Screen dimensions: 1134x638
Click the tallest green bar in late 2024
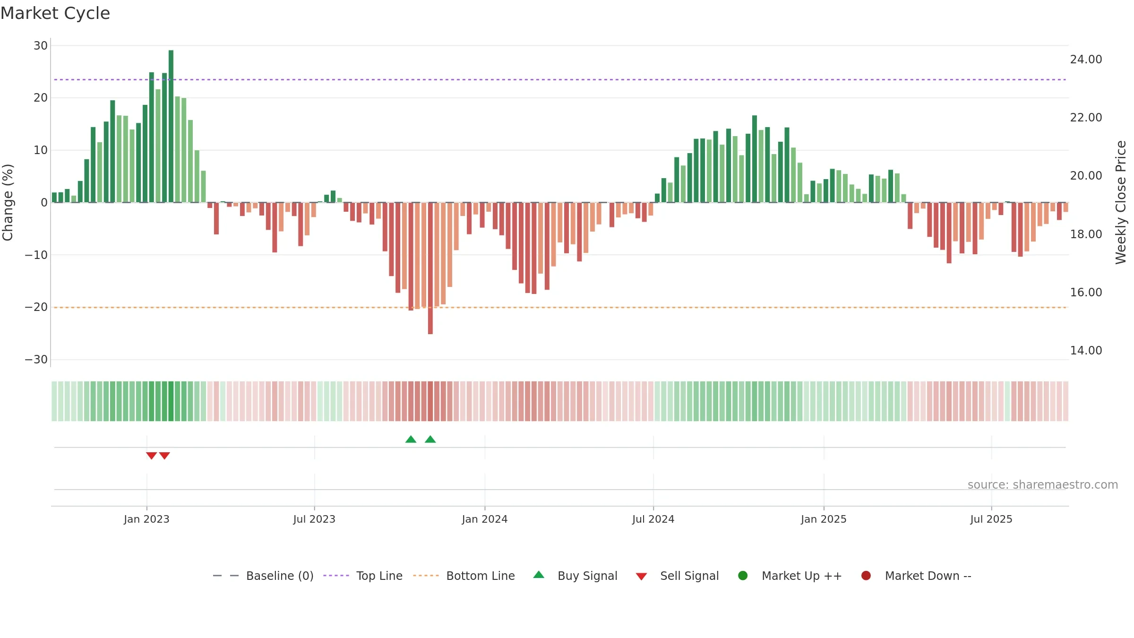(x=755, y=159)
